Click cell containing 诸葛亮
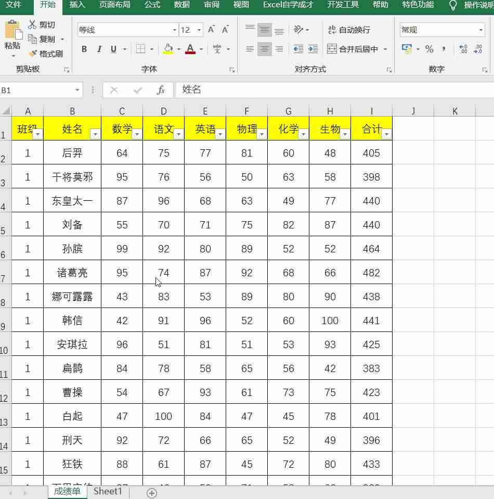 pyautogui.click(x=72, y=273)
